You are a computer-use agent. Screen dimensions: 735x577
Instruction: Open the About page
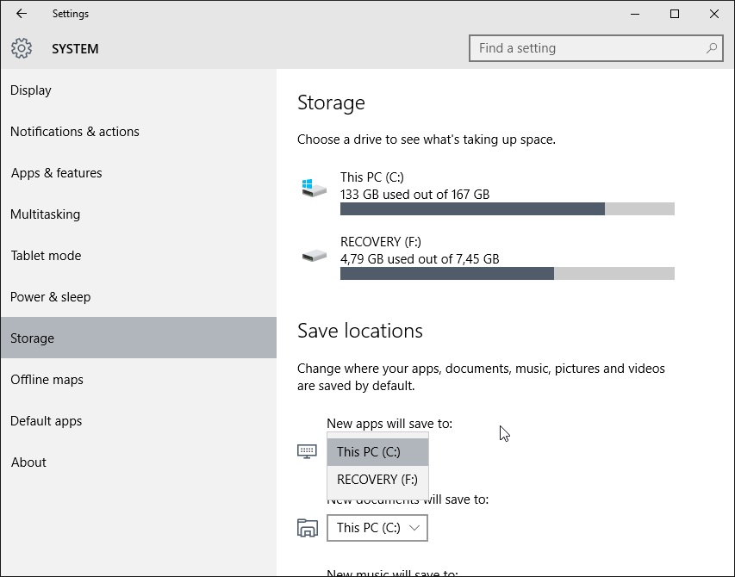tap(138, 462)
